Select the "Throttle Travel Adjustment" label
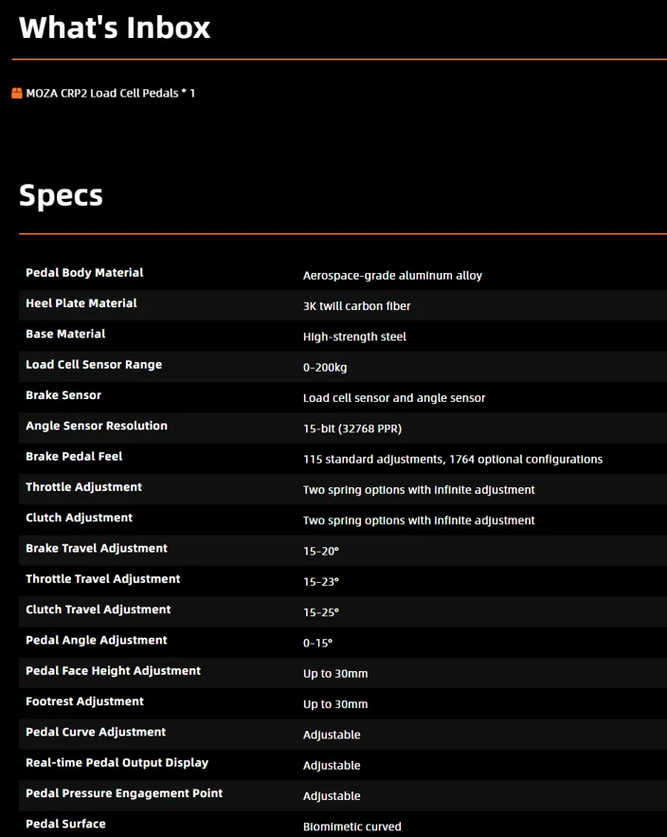This screenshot has width=667, height=837. tap(102, 579)
